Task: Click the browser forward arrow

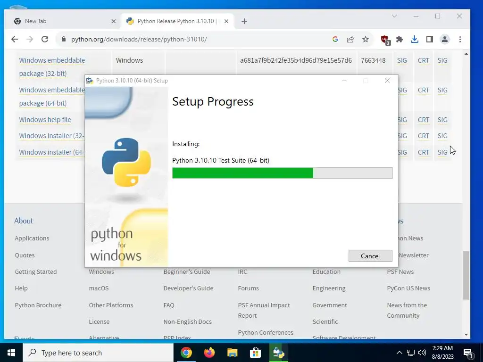Action: (x=30, y=39)
